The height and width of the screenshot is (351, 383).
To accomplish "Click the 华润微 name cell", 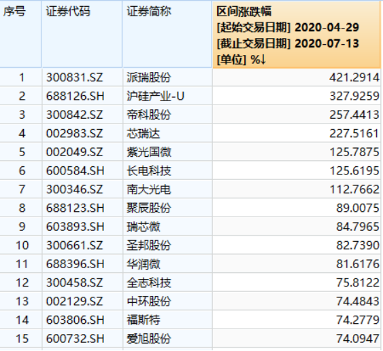I will [x=144, y=264].
